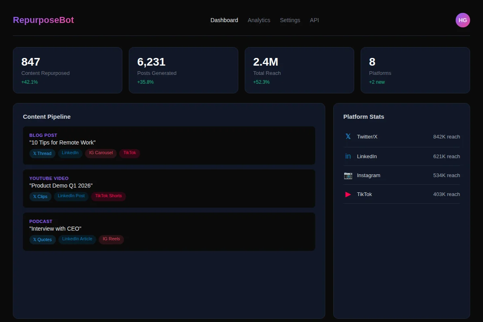This screenshot has width=483, height=322.
Task: Switch to the Analytics tab
Action: coord(259,20)
